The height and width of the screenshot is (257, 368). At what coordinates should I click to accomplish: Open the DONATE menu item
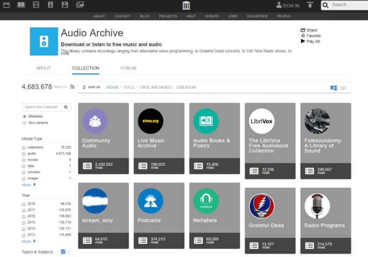point(212,16)
